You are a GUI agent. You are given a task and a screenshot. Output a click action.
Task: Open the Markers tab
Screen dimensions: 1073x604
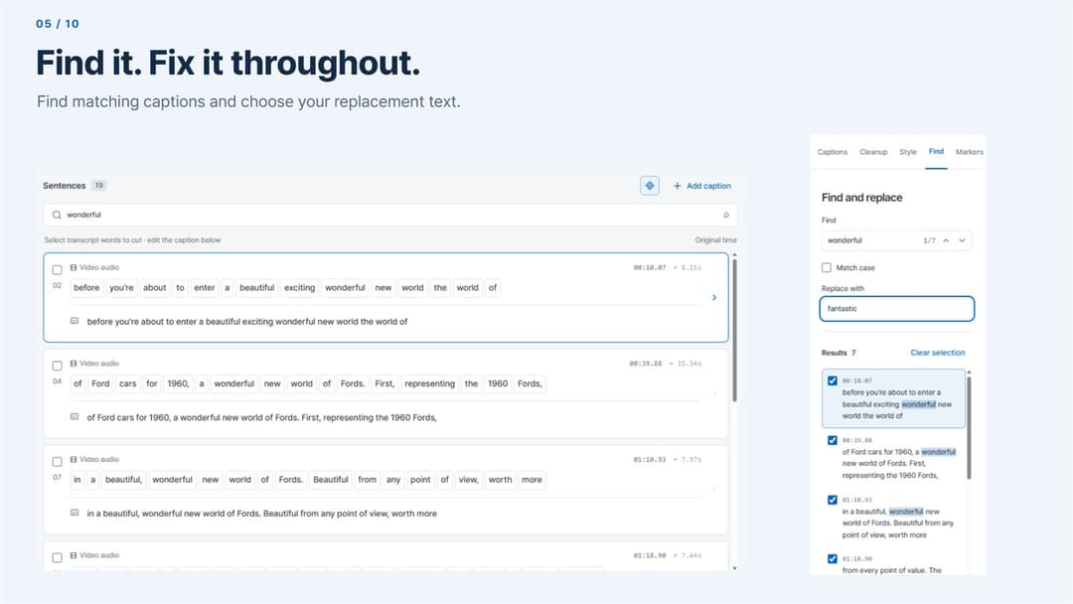pos(969,152)
